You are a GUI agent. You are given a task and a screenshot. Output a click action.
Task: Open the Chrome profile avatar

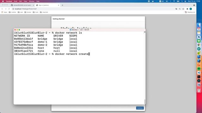point(191,9)
